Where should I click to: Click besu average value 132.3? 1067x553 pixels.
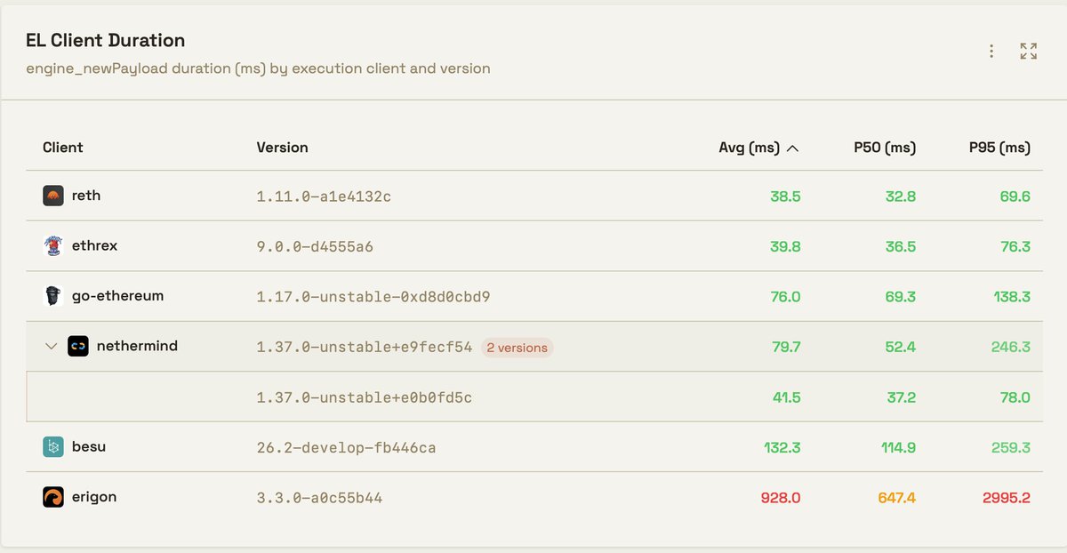781,447
